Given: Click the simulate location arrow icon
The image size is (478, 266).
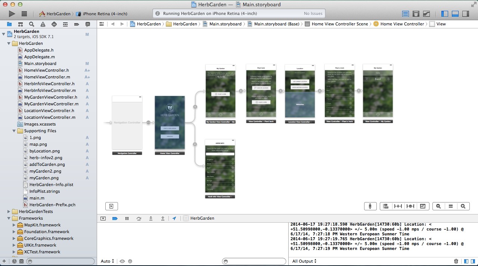Looking at the screenshot, I should (x=174, y=219).
